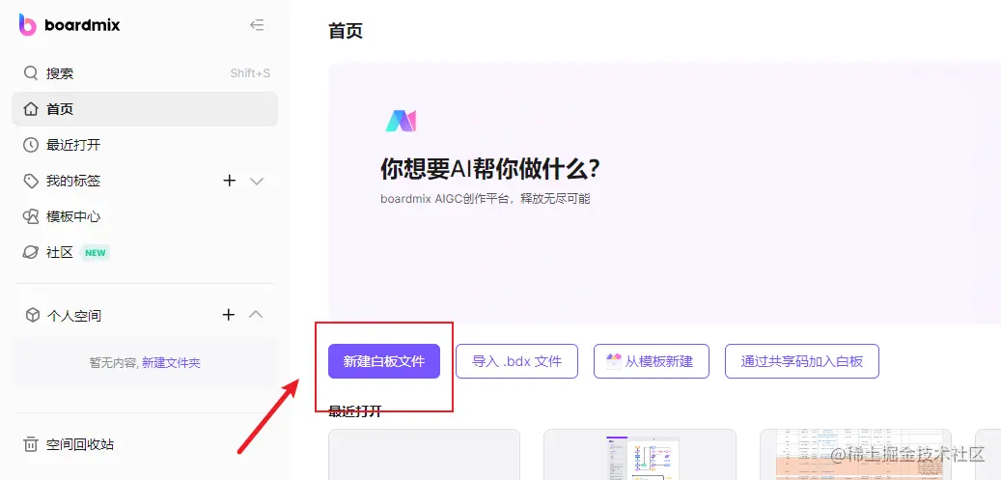Click the boardmix AIGC创作平台 subtitle text
This screenshot has width=1001, height=480.
486,199
